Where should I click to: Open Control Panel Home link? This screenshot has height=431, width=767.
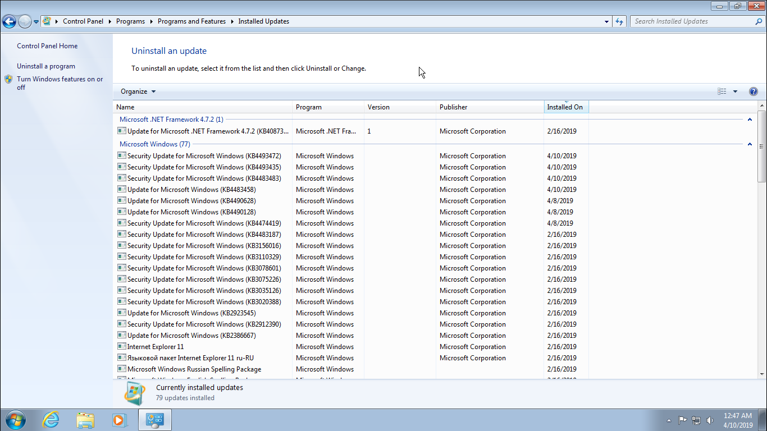click(x=47, y=46)
